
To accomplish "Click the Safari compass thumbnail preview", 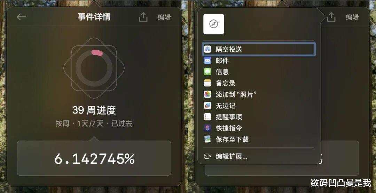I will [x=214, y=24].
